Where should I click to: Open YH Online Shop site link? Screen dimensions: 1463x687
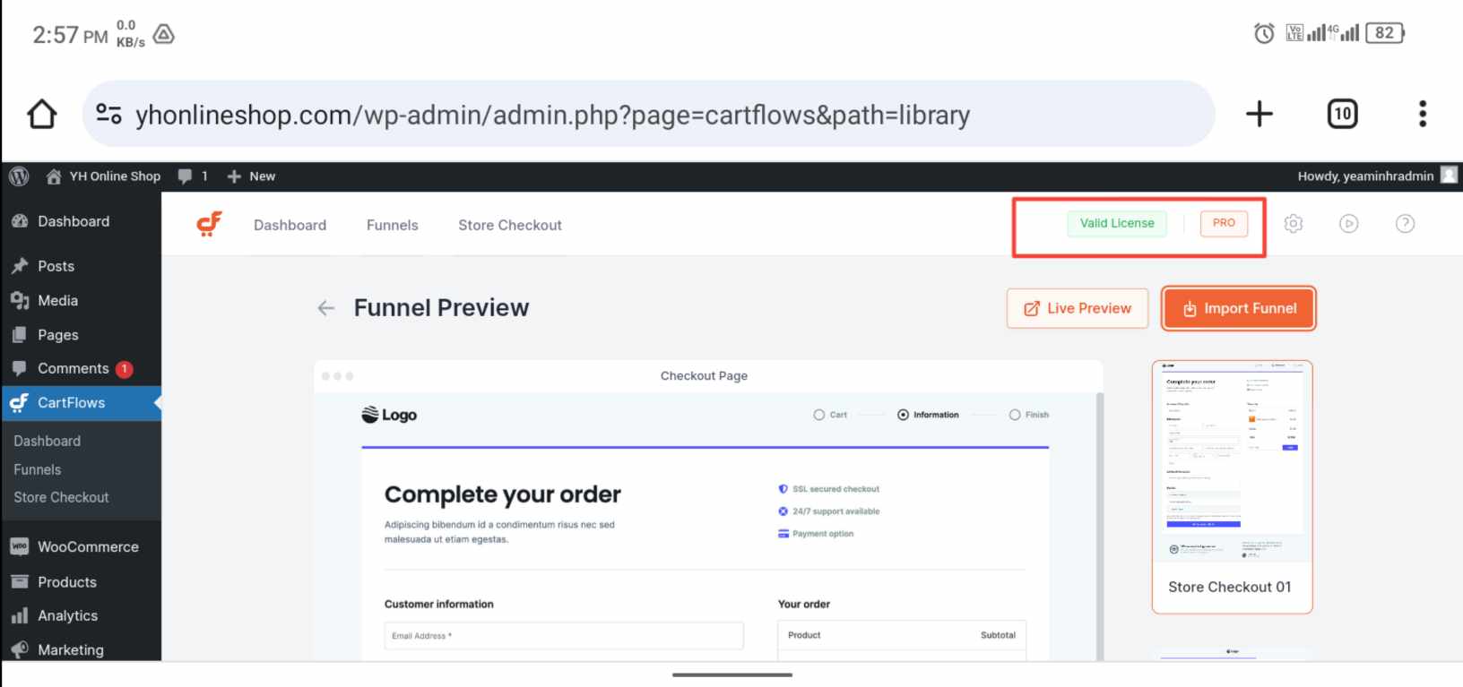tap(103, 176)
